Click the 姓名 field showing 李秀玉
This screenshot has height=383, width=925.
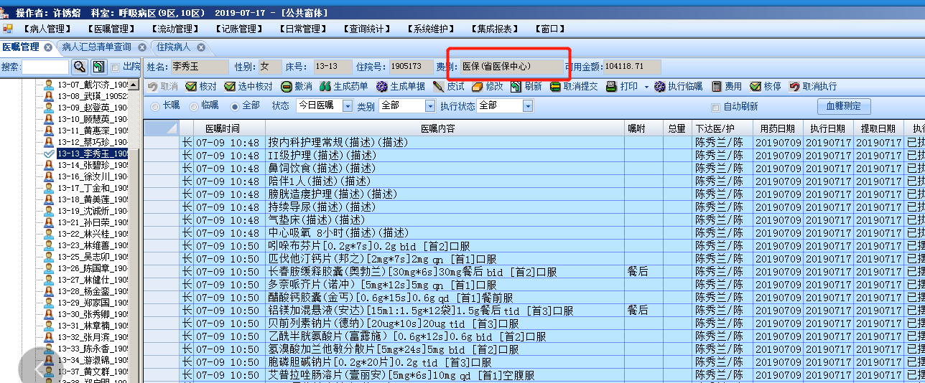coord(198,67)
